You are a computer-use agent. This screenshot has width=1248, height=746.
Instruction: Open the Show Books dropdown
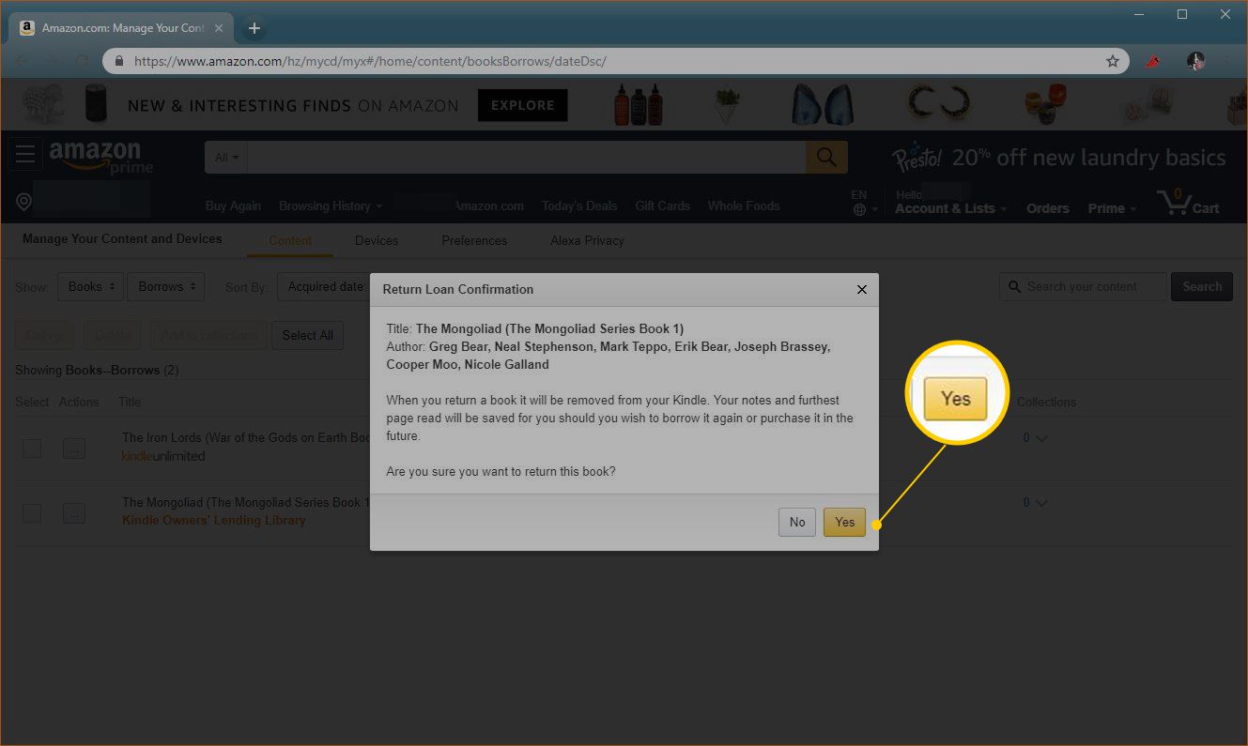pos(90,287)
